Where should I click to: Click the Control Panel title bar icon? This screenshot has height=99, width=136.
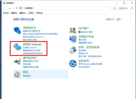[x=4, y=3]
